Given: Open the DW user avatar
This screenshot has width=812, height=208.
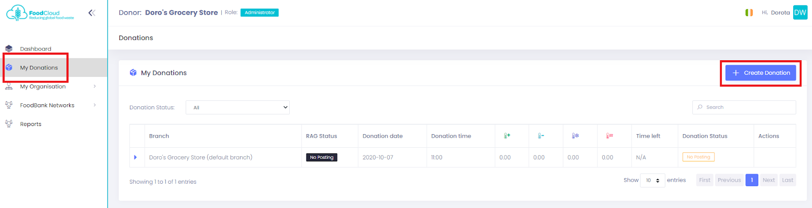Looking at the screenshot, I should [x=800, y=13].
